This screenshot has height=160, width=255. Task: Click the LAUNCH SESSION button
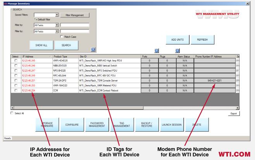(x=172, y=124)
